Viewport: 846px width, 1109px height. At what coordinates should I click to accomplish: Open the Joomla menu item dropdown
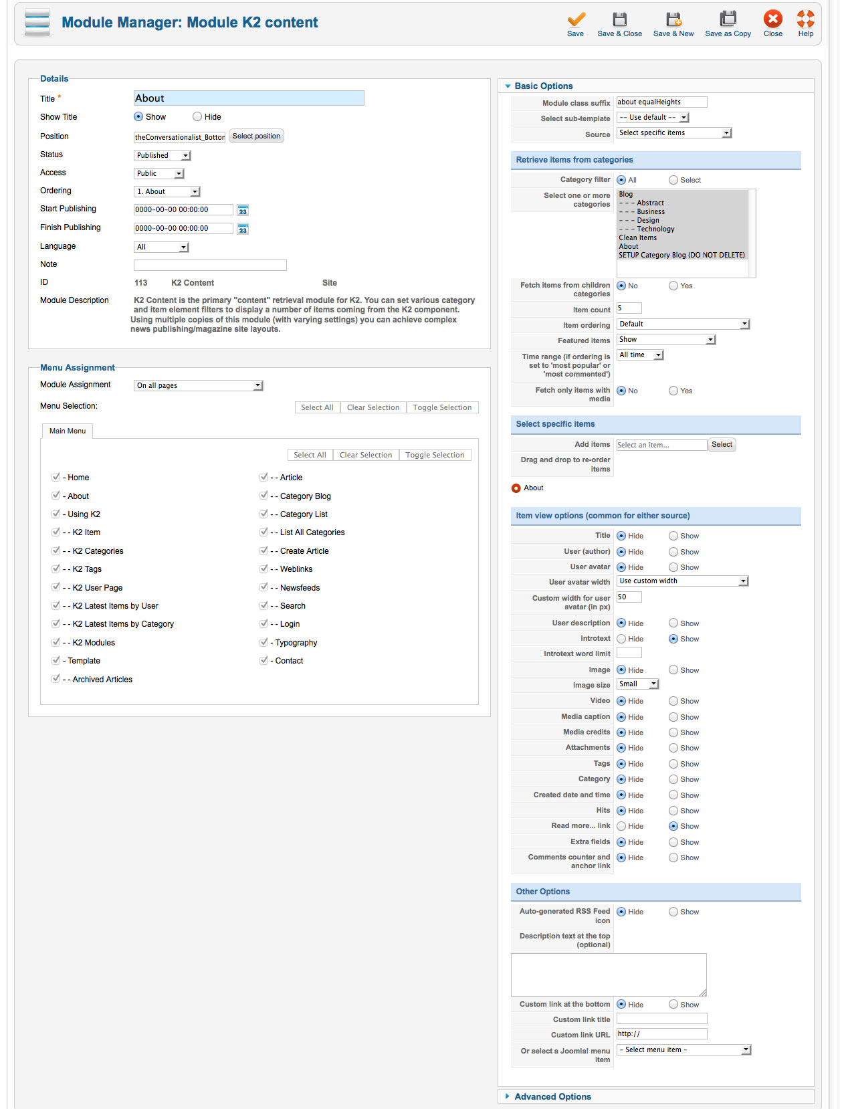tap(683, 1049)
